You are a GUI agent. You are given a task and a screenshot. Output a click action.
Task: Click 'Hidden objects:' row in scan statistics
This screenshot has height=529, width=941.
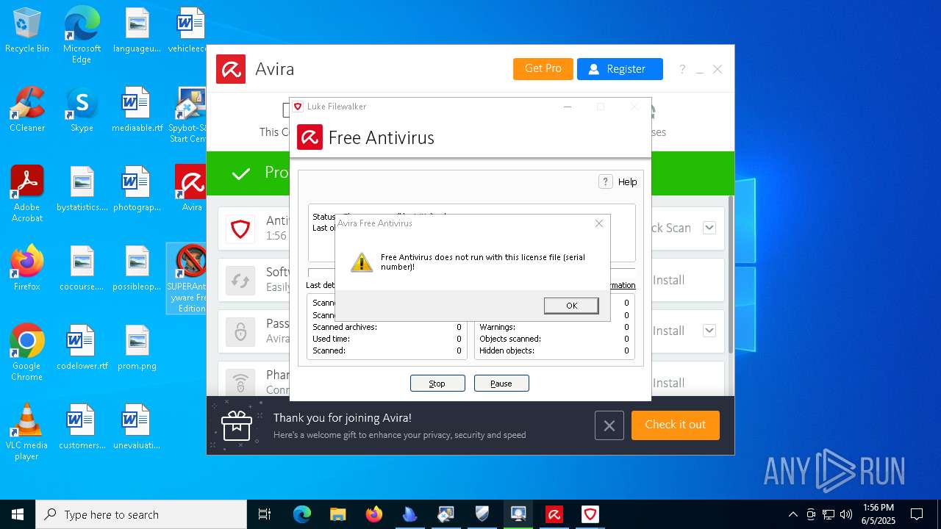(x=554, y=350)
